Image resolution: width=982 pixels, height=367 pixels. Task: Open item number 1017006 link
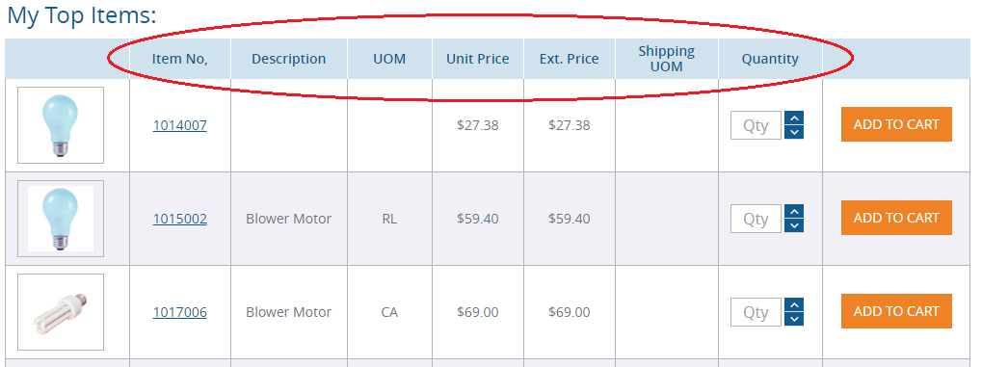[180, 312]
